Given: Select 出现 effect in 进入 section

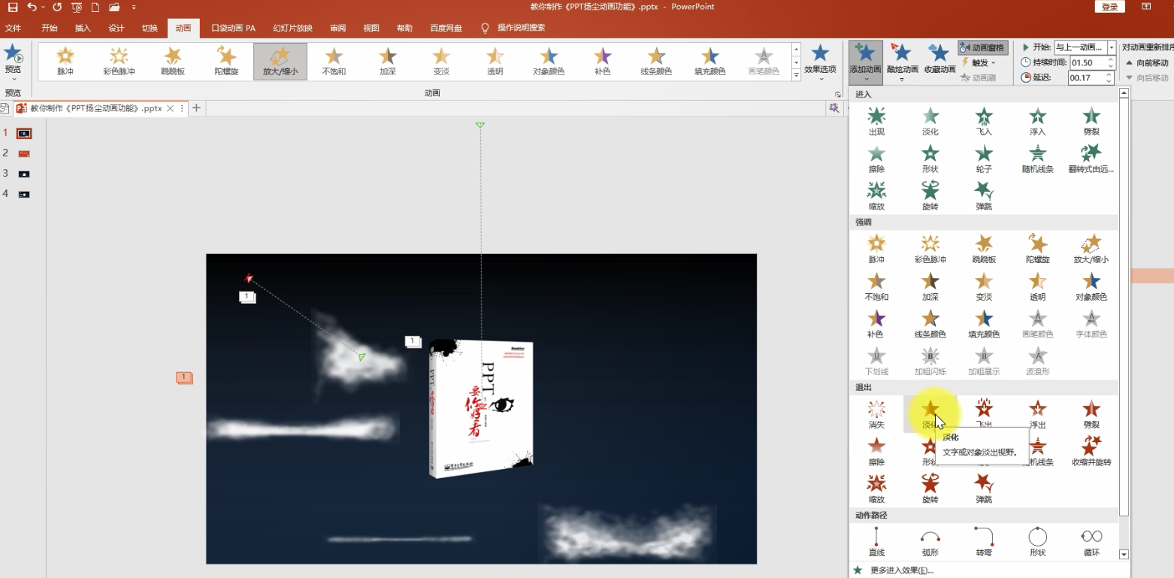Looking at the screenshot, I should [x=876, y=121].
